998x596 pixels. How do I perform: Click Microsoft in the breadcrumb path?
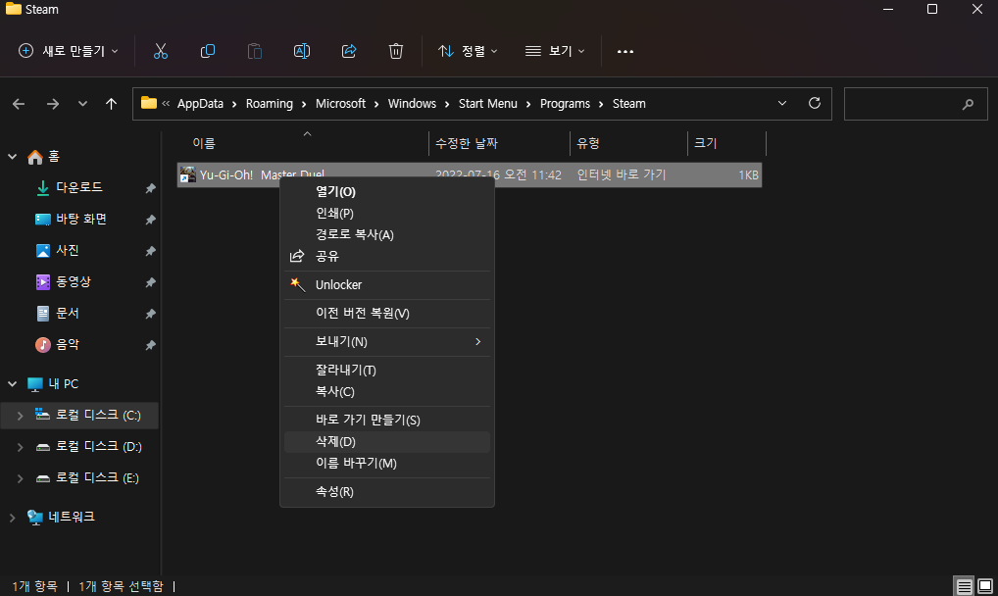[x=340, y=104]
